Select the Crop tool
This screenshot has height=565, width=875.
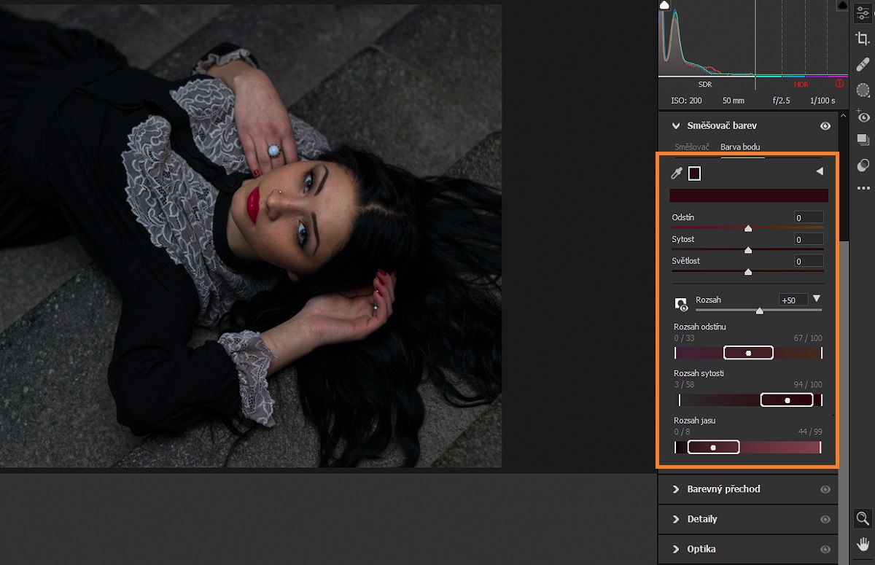(x=863, y=39)
